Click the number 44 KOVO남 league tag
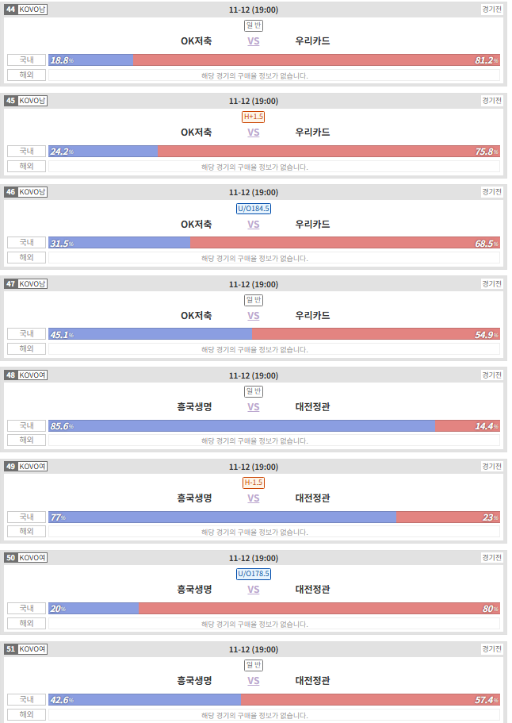The image size is (512, 723). click(x=26, y=10)
